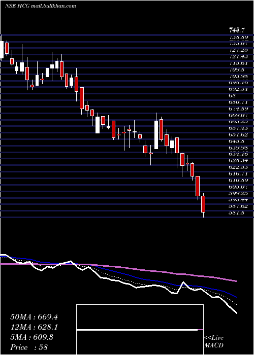
Task: Click the 721.43 price axis label
Action: click(x=238, y=56)
